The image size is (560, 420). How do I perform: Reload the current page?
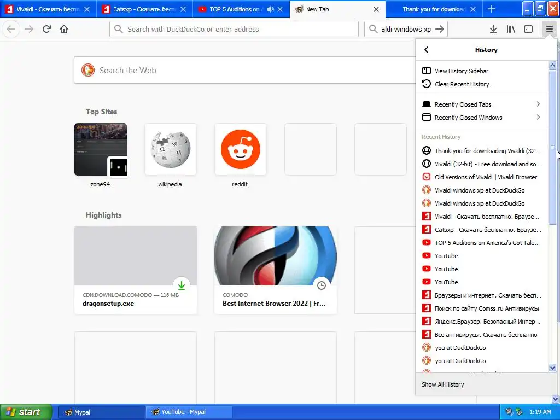tap(46, 29)
